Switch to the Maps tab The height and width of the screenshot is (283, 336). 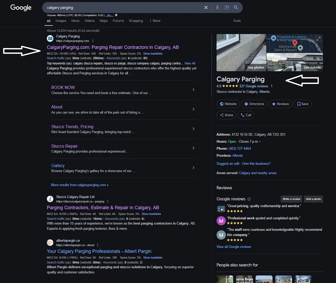point(104,21)
